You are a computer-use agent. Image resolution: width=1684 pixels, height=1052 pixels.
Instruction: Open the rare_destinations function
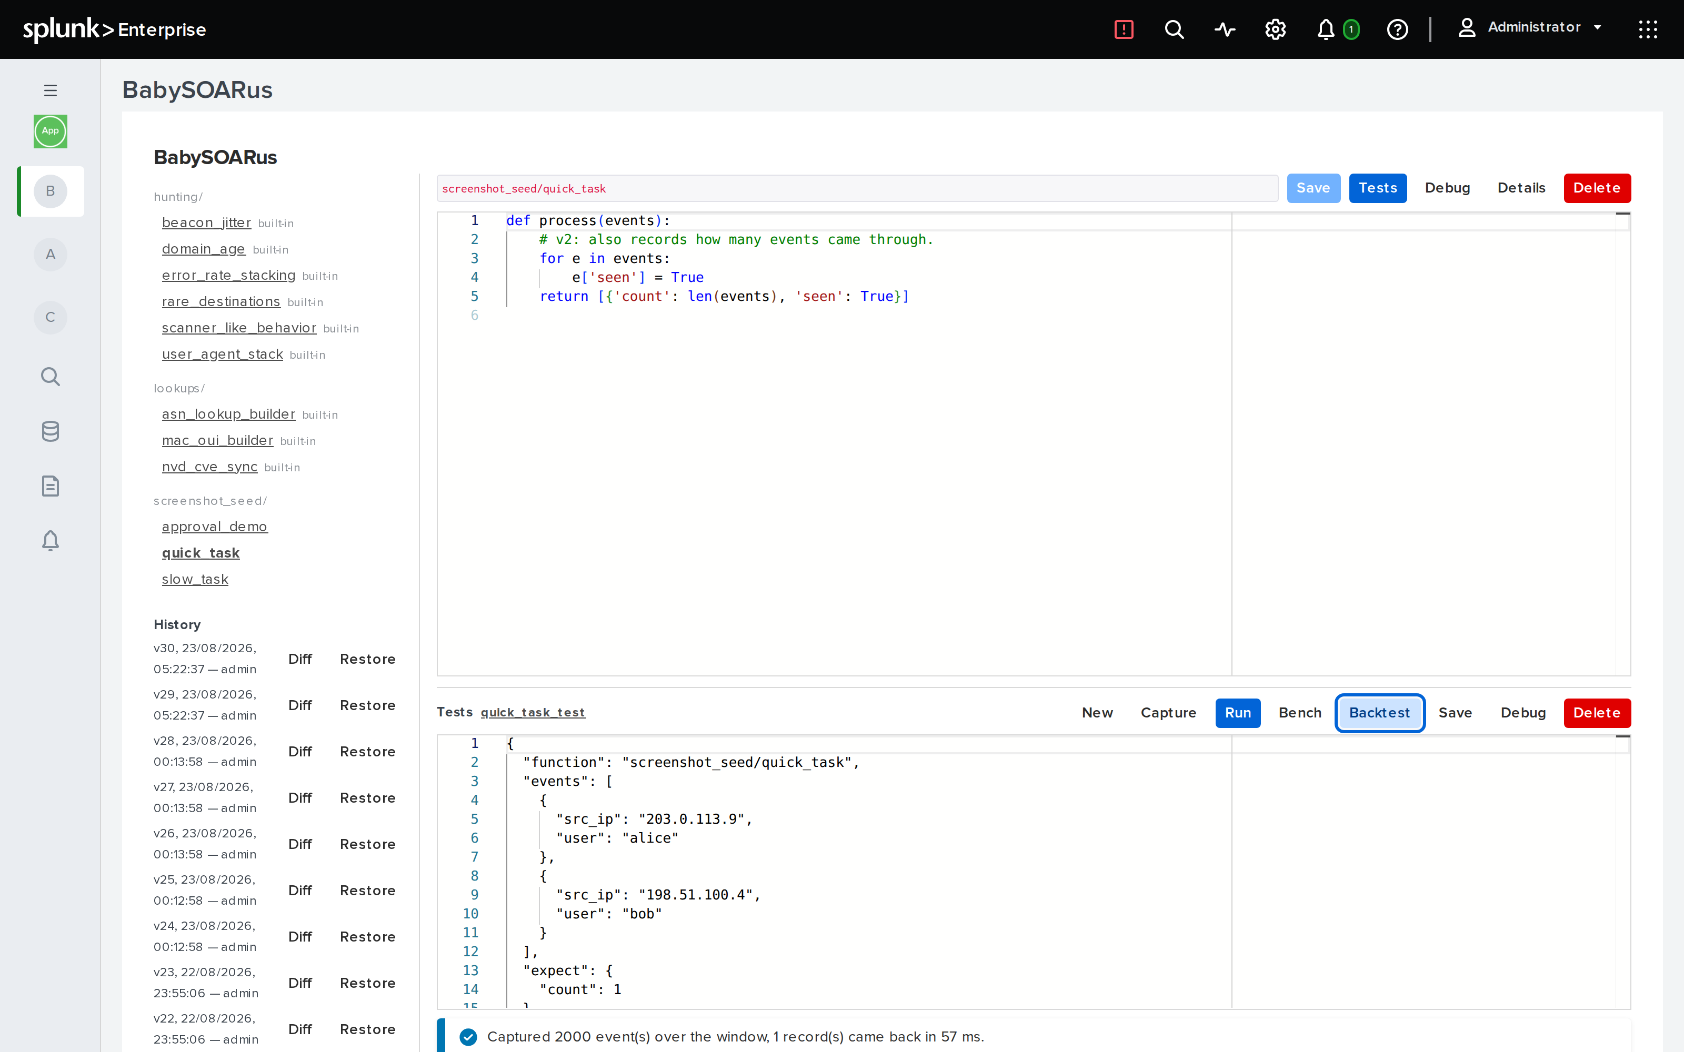coord(220,302)
